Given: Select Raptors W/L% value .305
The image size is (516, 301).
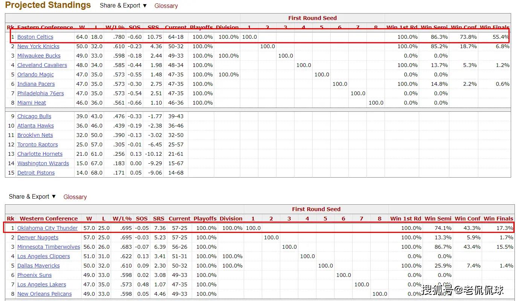Looking at the screenshot, I should click(x=119, y=144).
